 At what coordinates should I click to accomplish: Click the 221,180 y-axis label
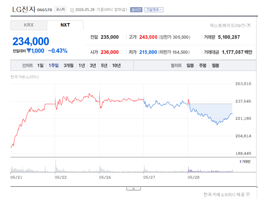click(243, 119)
